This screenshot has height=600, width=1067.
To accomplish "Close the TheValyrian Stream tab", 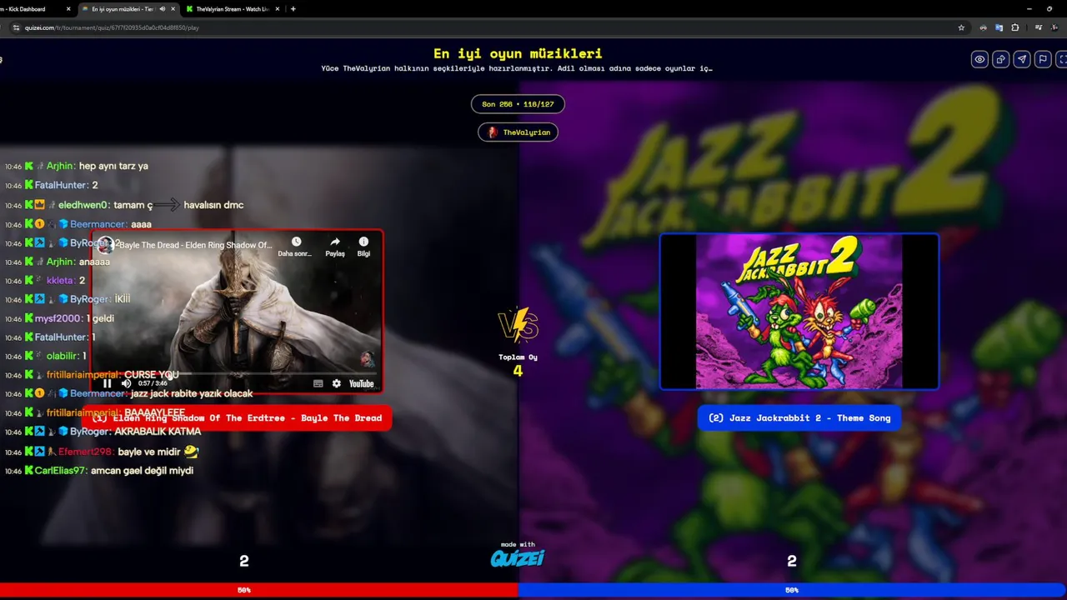I will click(x=278, y=9).
